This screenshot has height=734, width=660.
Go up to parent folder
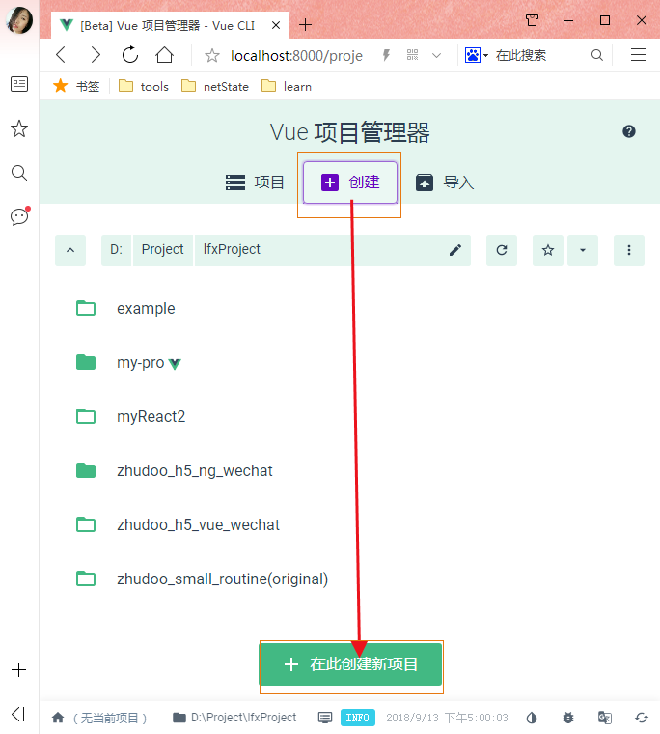pos(70,250)
